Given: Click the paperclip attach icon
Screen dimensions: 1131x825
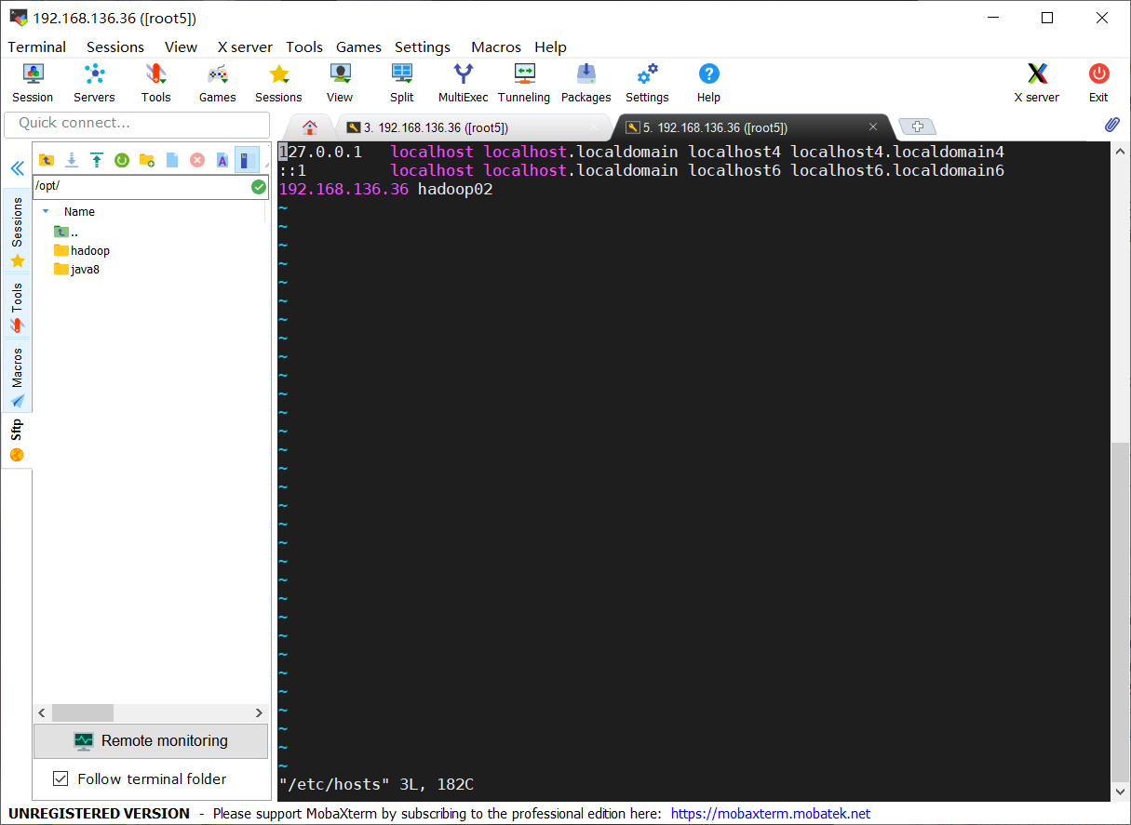Looking at the screenshot, I should point(1112,125).
